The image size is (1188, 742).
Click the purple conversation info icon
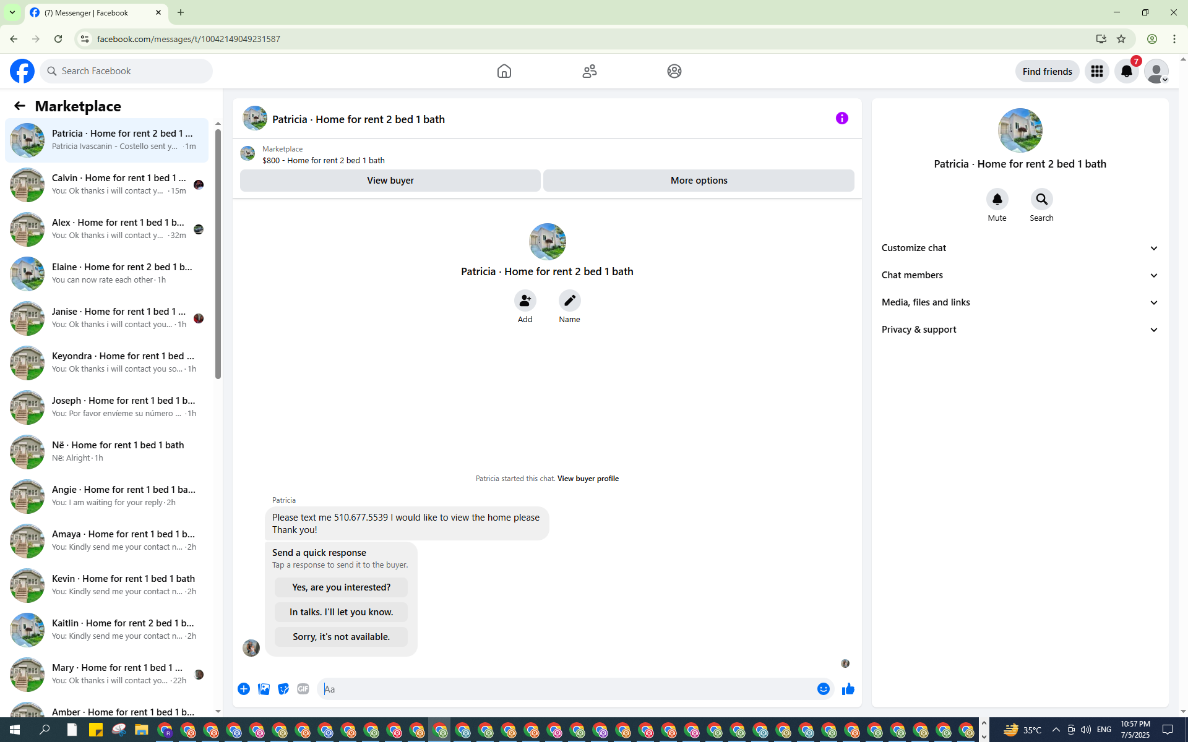pos(841,118)
